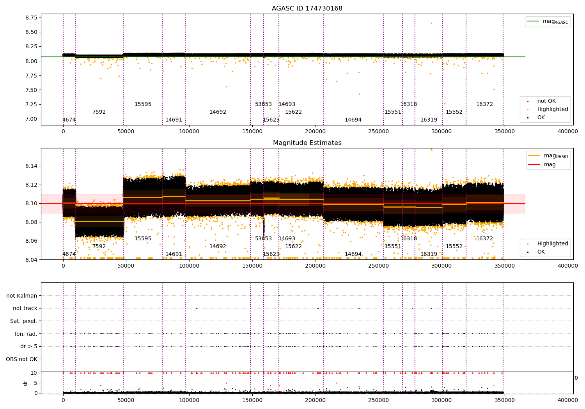Click obsid label 16318 in top plot
The image size is (585, 409).
pyautogui.click(x=408, y=104)
